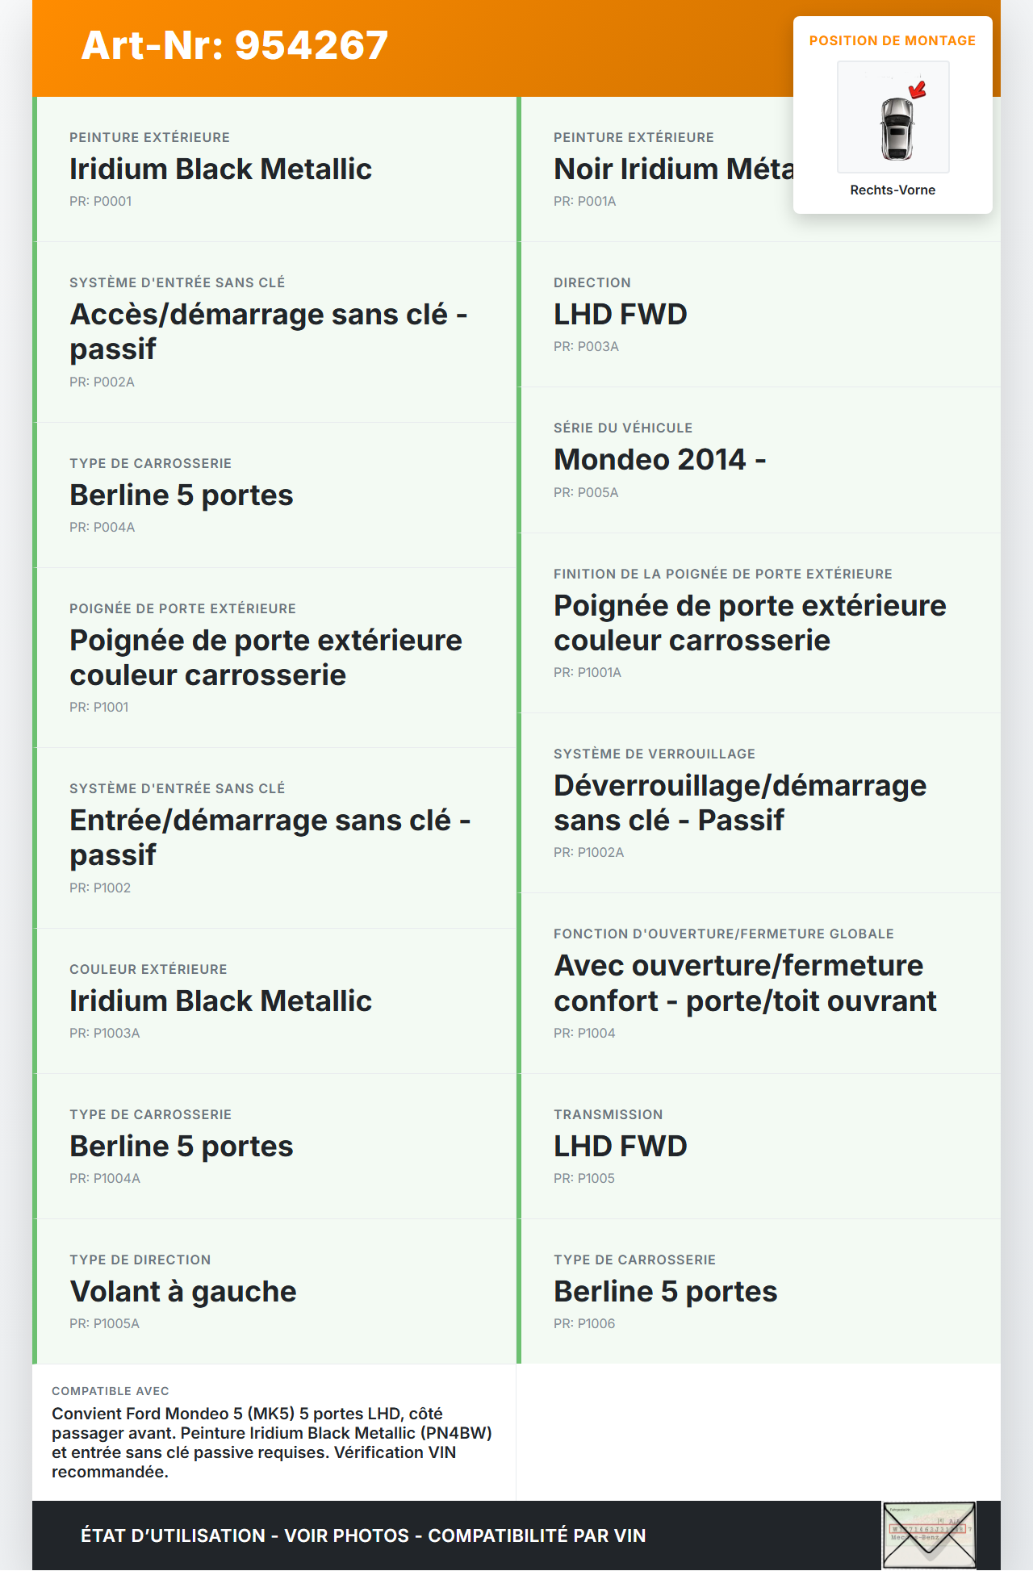Click the ÉTAT D'UTILISATION footer banner text
The width and height of the screenshot is (1033, 1571).
pos(363,1535)
